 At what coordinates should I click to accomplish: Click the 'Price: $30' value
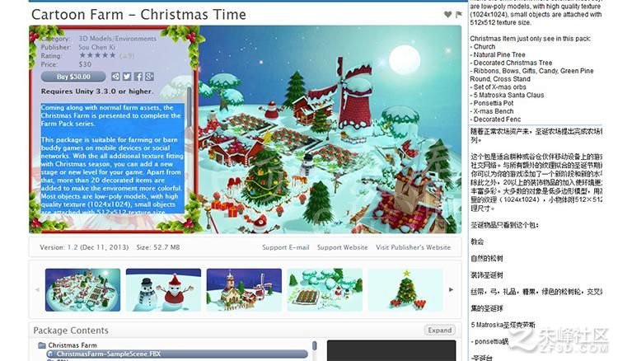point(85,64)
